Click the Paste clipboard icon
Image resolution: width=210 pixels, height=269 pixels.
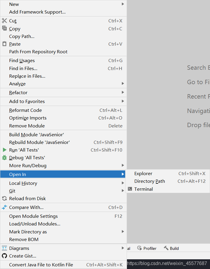[4, 44]
